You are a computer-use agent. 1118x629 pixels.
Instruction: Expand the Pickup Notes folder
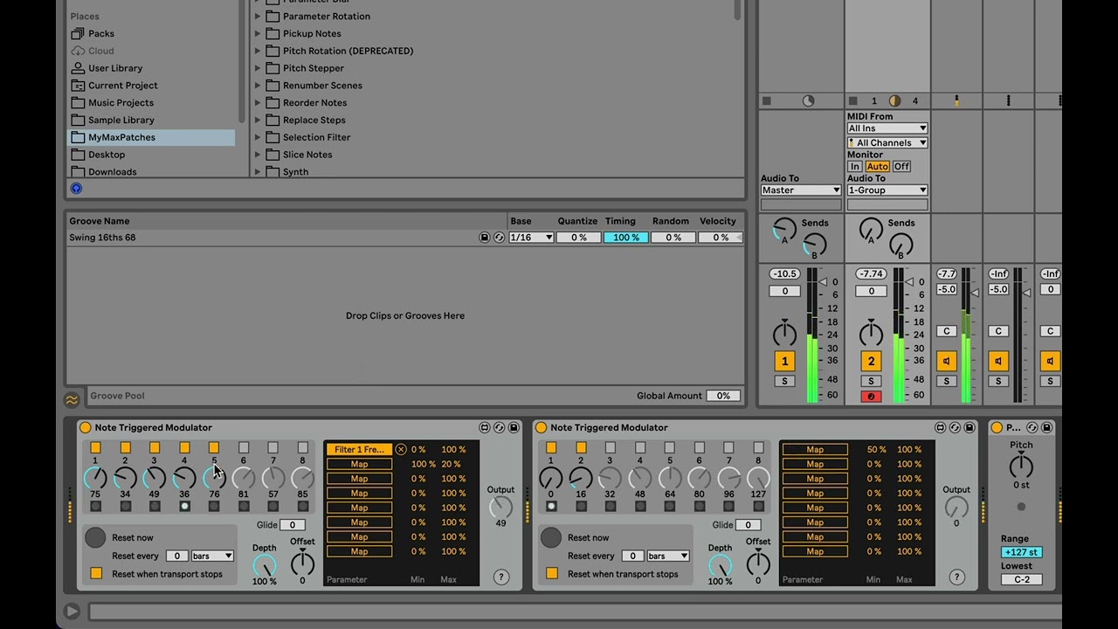click(258, 33)
